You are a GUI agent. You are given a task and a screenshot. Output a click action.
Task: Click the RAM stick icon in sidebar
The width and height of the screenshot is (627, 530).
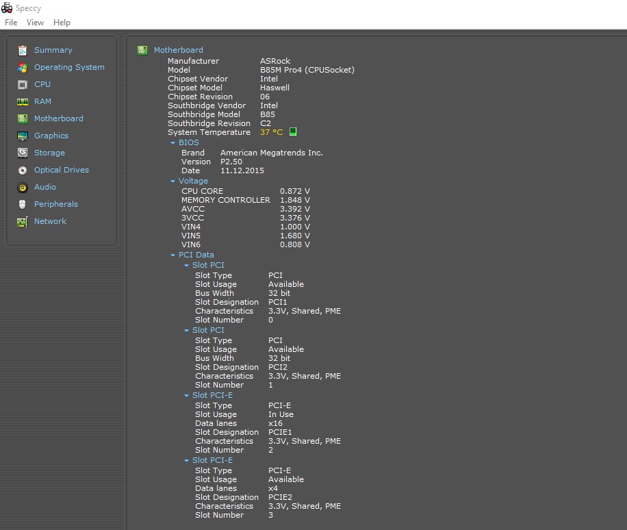(23, 102)
